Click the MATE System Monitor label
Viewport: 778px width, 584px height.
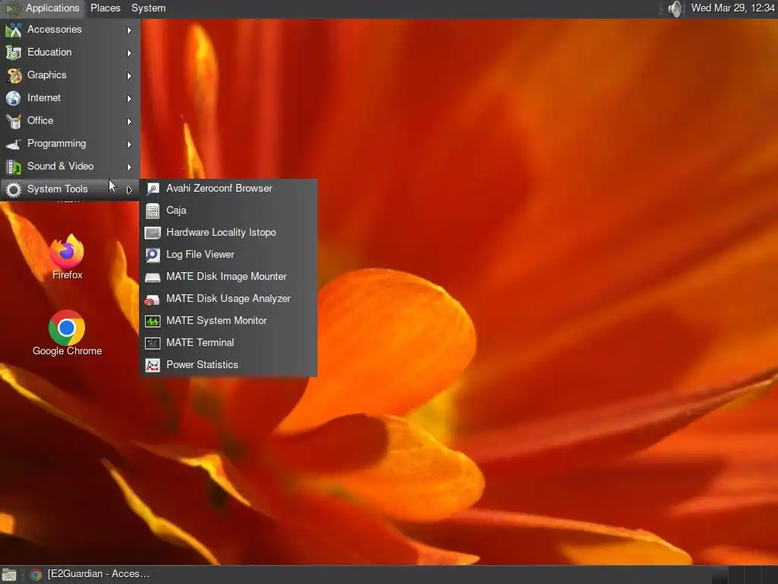click(x=217, y=321)
